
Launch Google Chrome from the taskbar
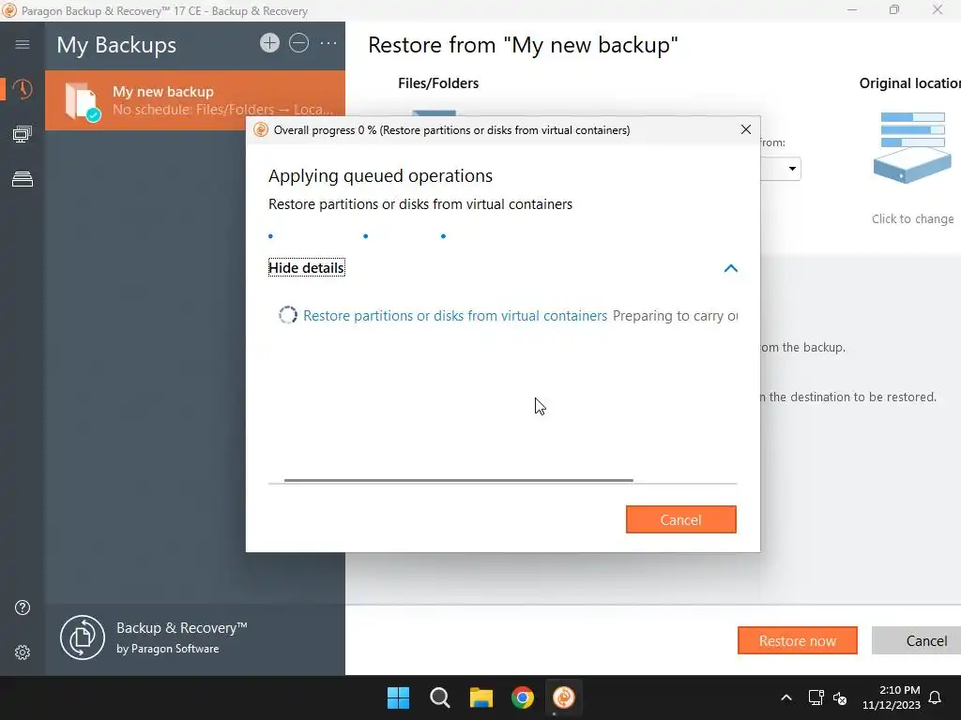click(x=522, y=697)
